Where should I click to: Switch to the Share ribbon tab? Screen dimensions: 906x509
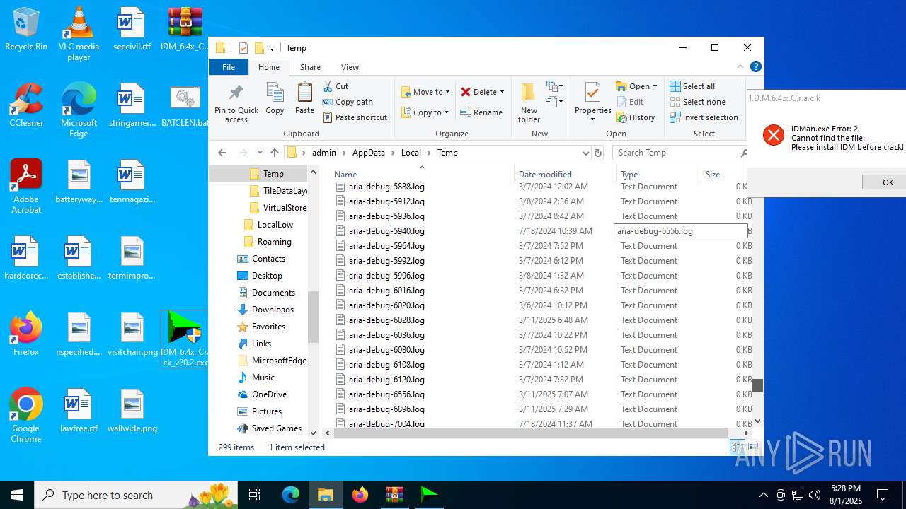pos(310,67)
